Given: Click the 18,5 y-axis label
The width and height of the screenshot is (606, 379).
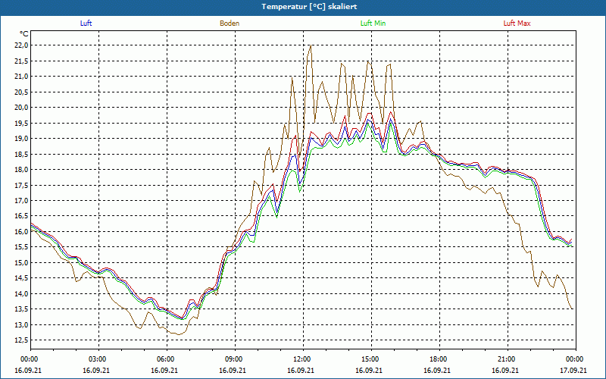Looking at the screenshot, I should tap(23, 154).
